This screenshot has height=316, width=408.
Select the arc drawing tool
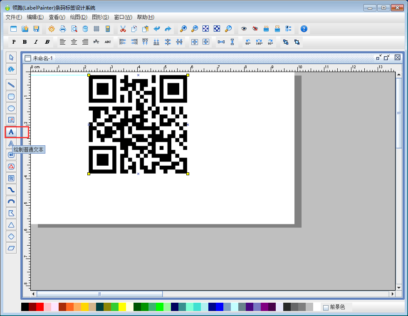[11, 202]
